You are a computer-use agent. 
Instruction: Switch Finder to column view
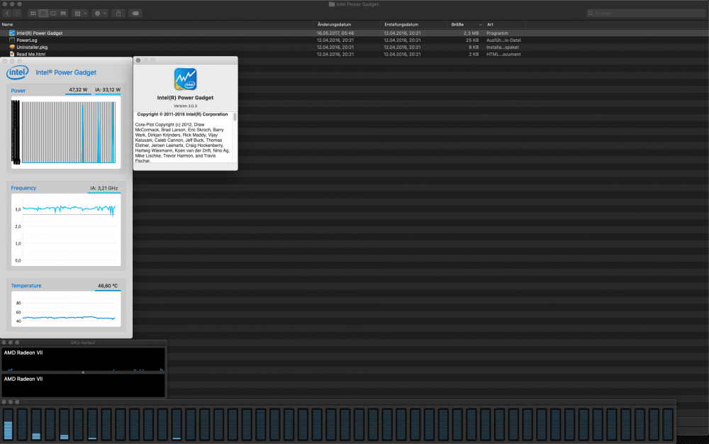(53, 13)
